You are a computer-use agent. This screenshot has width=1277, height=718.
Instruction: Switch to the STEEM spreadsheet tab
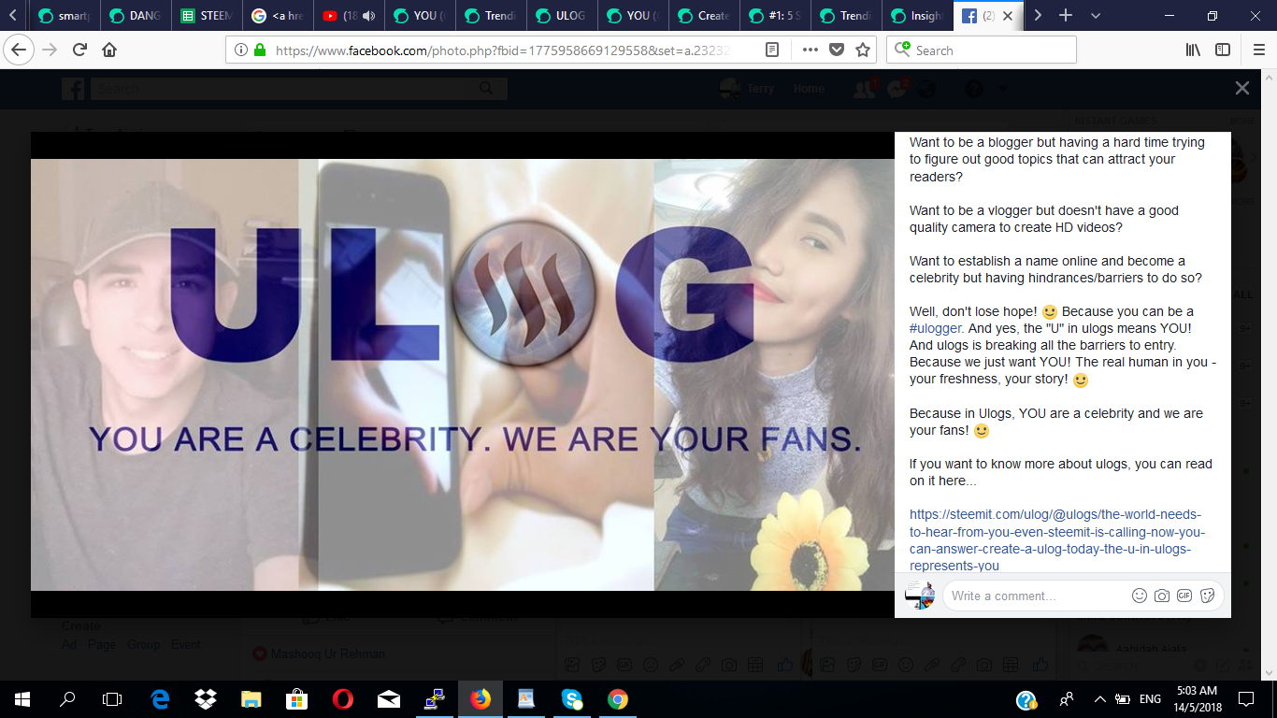pyautogui.click(x=206, y=15)
